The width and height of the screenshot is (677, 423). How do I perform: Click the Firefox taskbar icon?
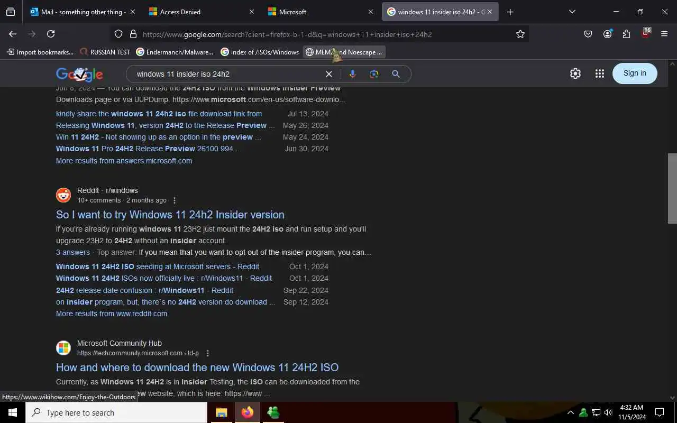tap(247, 412)
